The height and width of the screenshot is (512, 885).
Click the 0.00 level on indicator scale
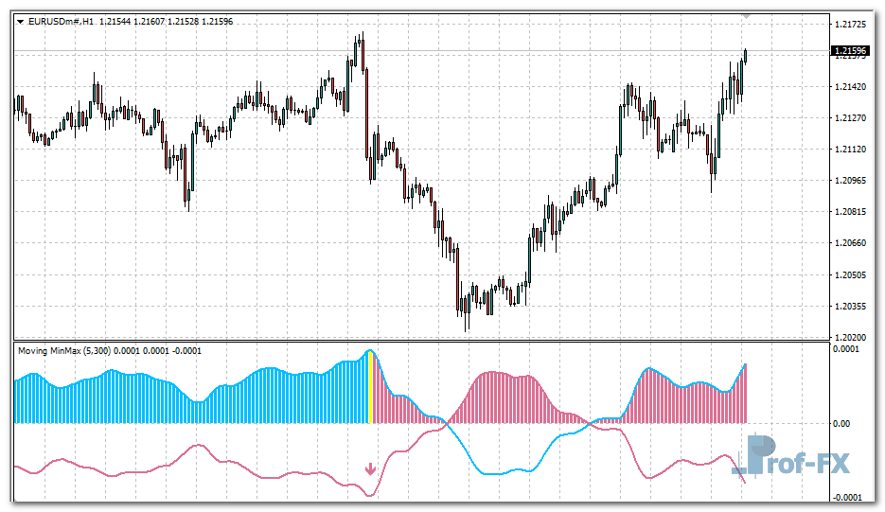tap(842, 424)
